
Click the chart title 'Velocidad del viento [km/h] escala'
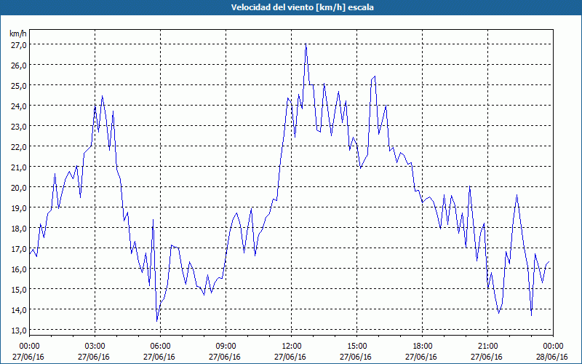(302, 7)
